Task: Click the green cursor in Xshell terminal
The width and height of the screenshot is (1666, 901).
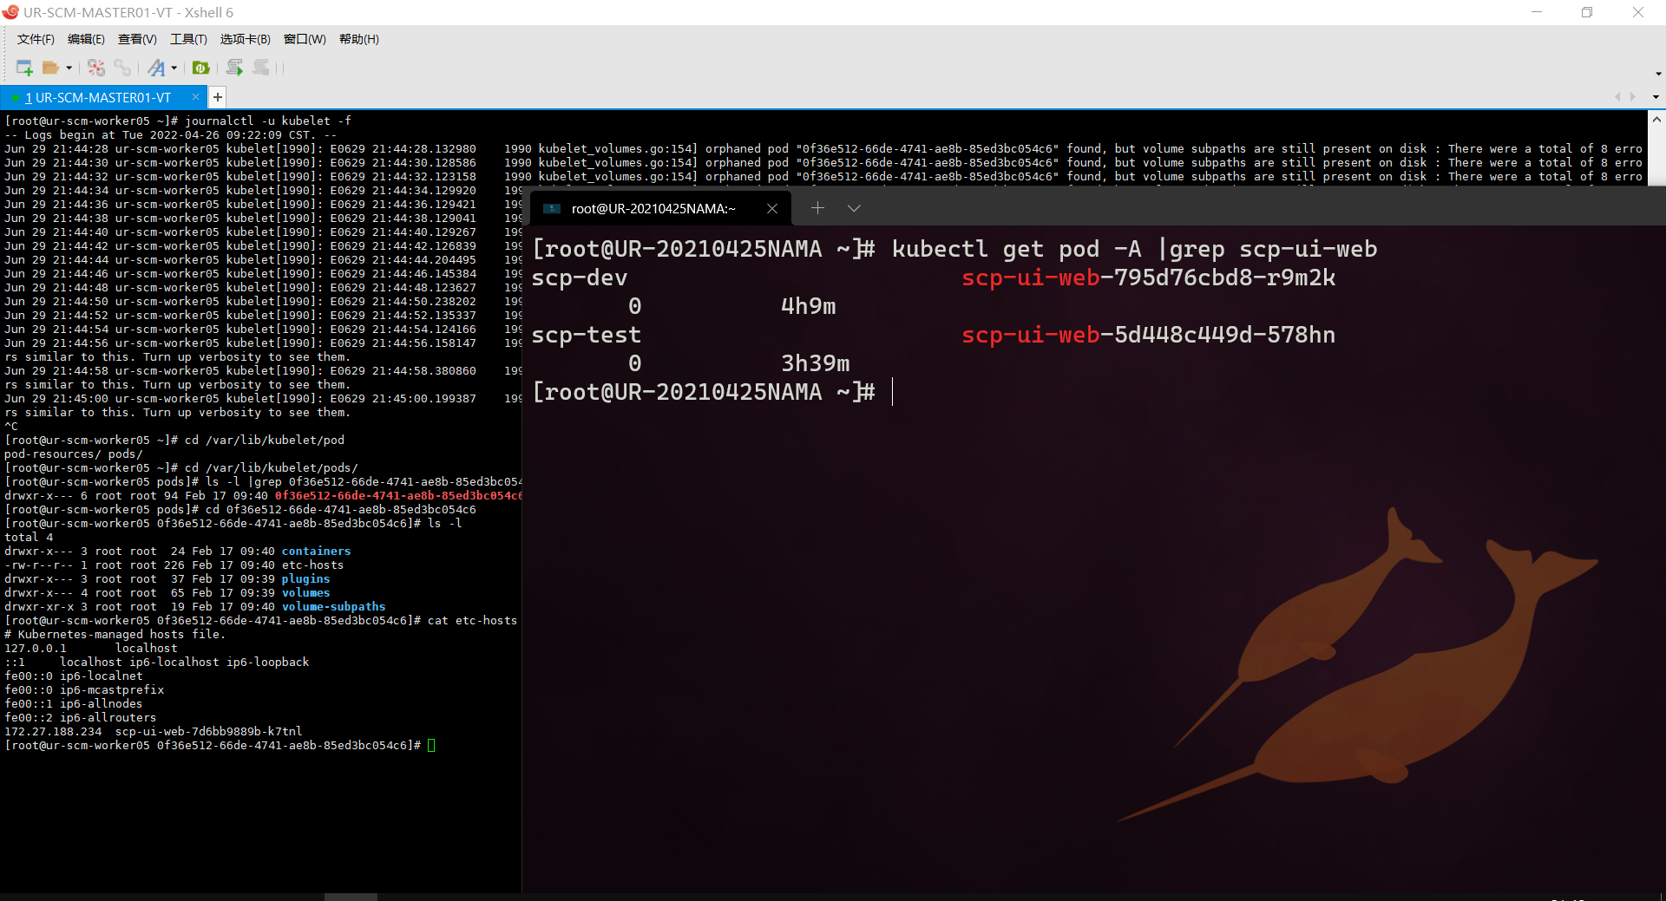Action: tap(431, 746)
